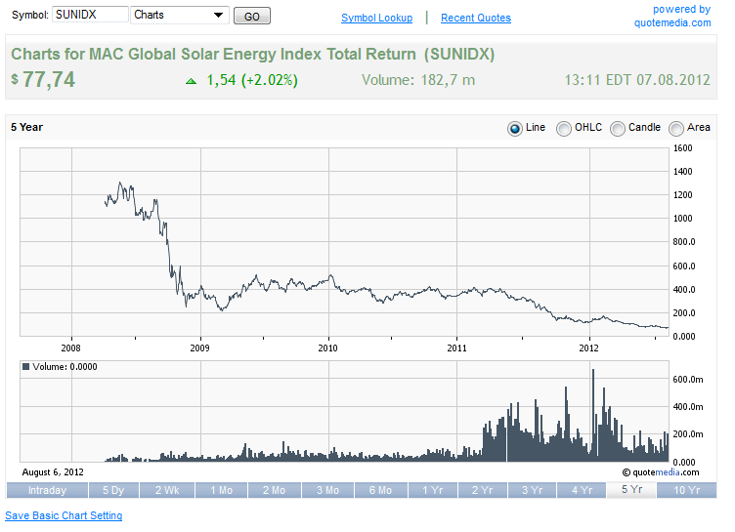The height and width of the screenshot is (532, 735).
Task: Switch to the 5 Dy range tab
Action: (113, 490)
